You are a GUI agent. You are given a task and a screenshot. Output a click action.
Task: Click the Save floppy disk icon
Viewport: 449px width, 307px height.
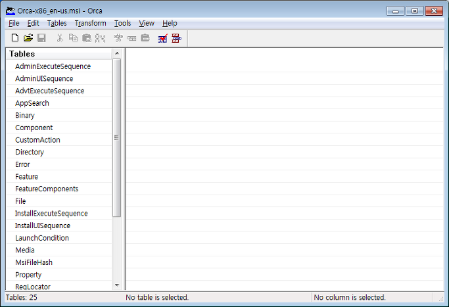41,38
